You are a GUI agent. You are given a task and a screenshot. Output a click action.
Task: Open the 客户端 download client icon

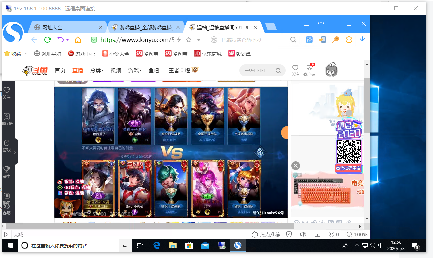point(309,70)
